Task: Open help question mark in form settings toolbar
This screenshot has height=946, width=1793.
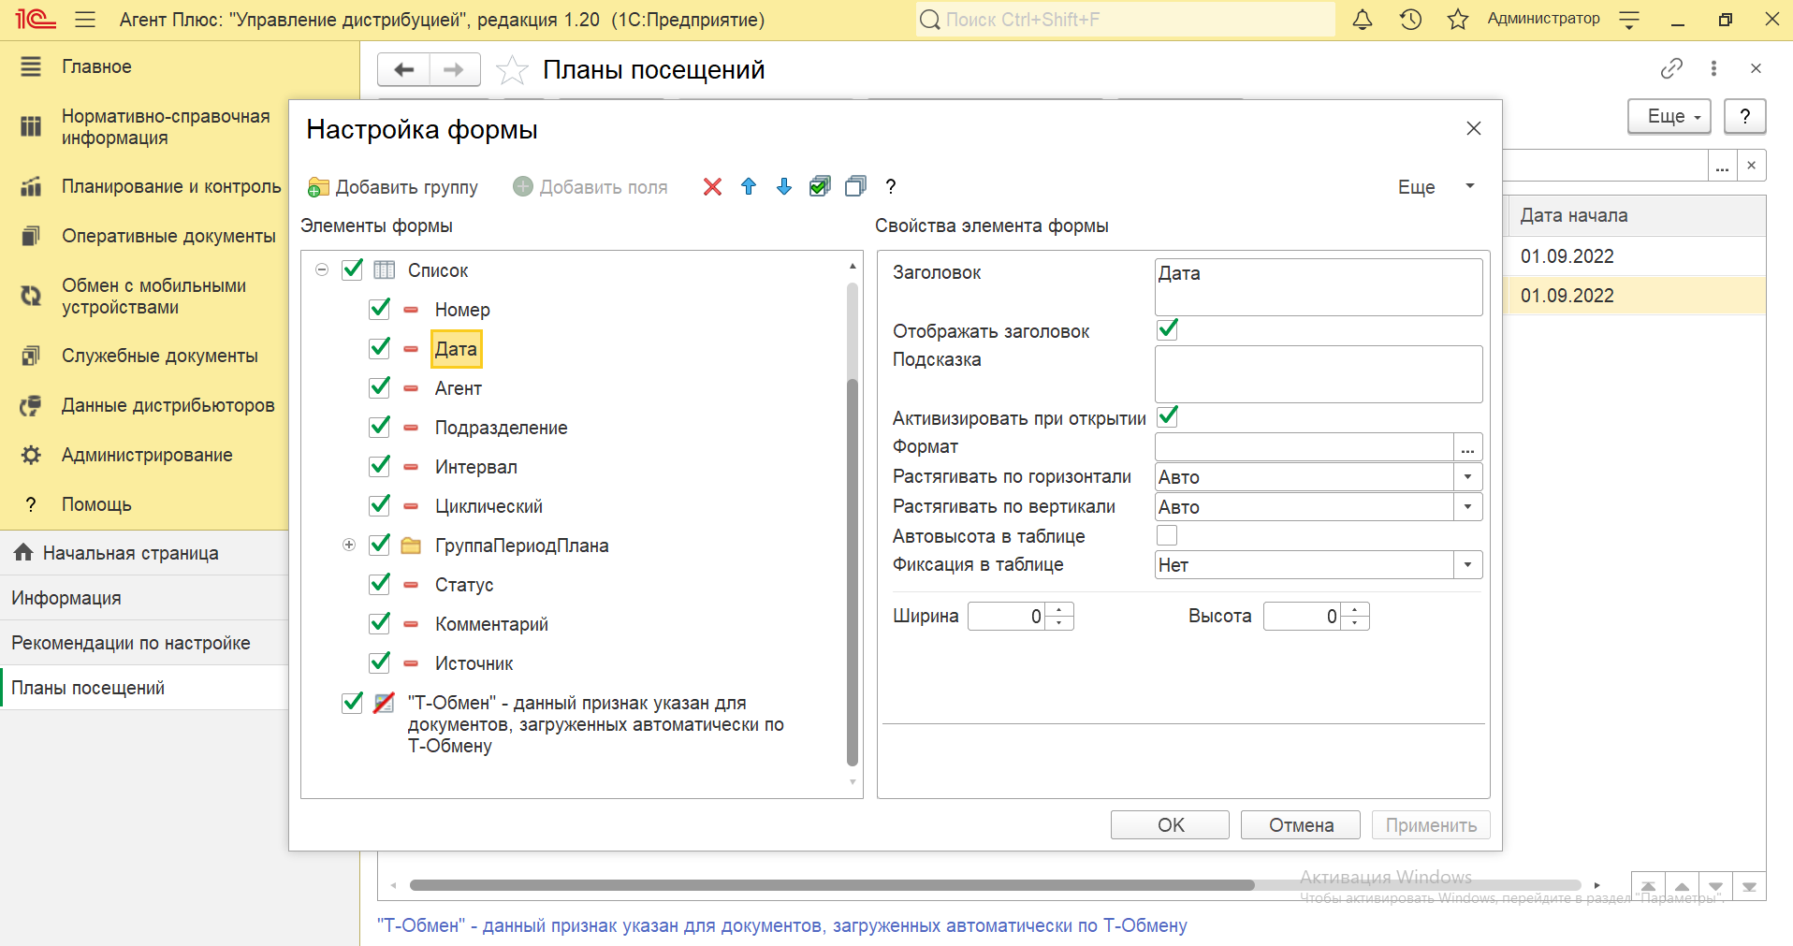Action: click(891, 187)
